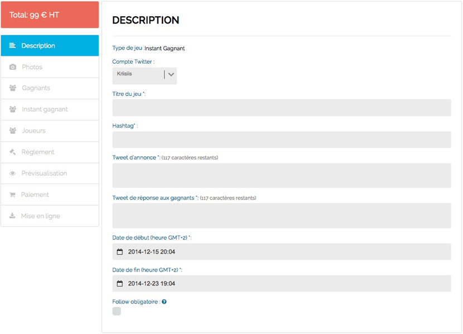Click the download icon beside Mise en ligne
The width and height of the screenshot is (463, 334).
click(x=12, y=216)
